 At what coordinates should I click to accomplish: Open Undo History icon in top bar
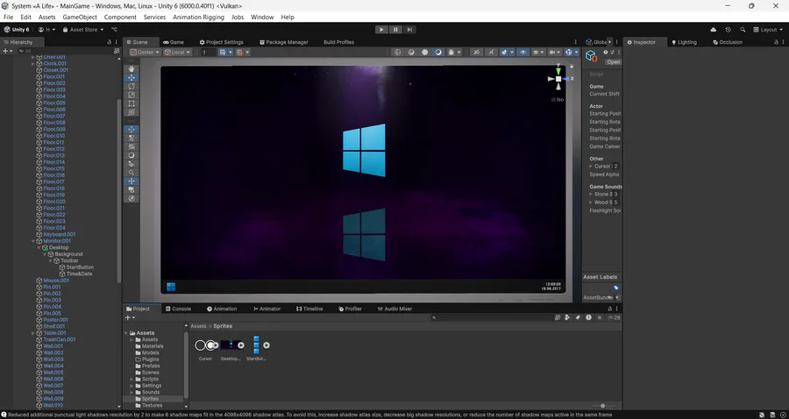tap(728, 29)
